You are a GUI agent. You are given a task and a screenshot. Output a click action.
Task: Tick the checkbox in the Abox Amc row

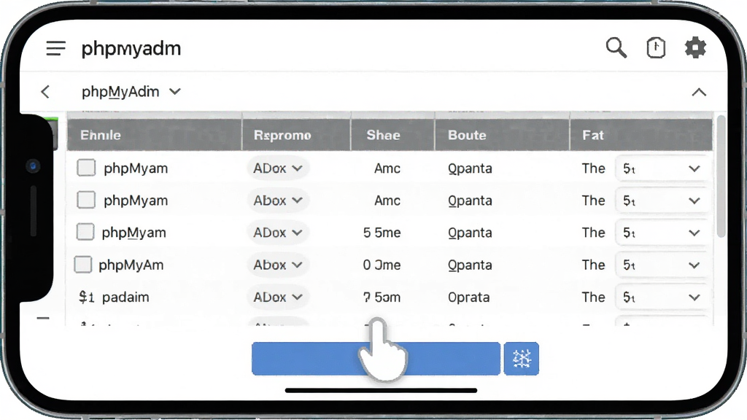[x=86, y=200]
